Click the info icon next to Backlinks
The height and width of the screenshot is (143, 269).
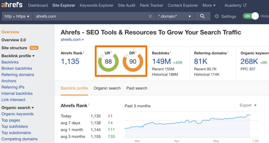point(170,53)
